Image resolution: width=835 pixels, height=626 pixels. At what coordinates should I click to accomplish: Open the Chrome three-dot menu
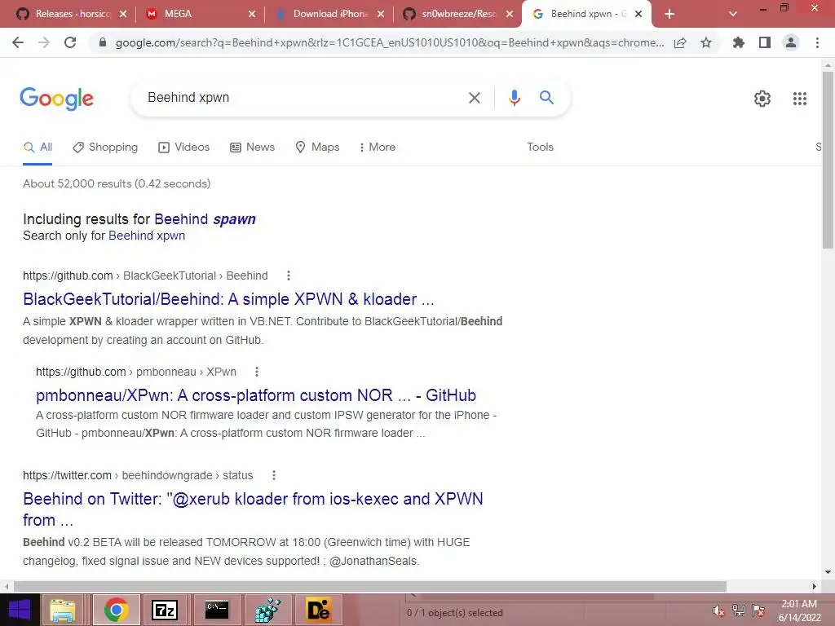coord(817,42)
